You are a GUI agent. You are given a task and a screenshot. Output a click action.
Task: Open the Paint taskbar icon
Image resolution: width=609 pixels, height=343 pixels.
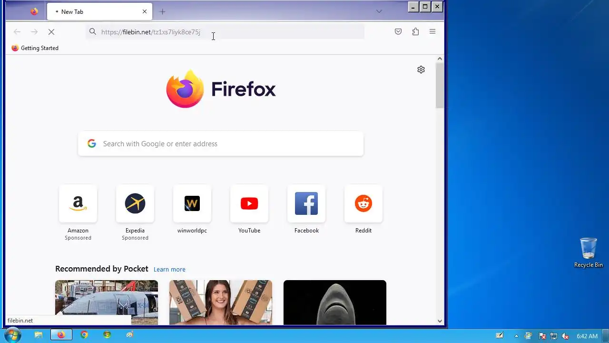130,335
